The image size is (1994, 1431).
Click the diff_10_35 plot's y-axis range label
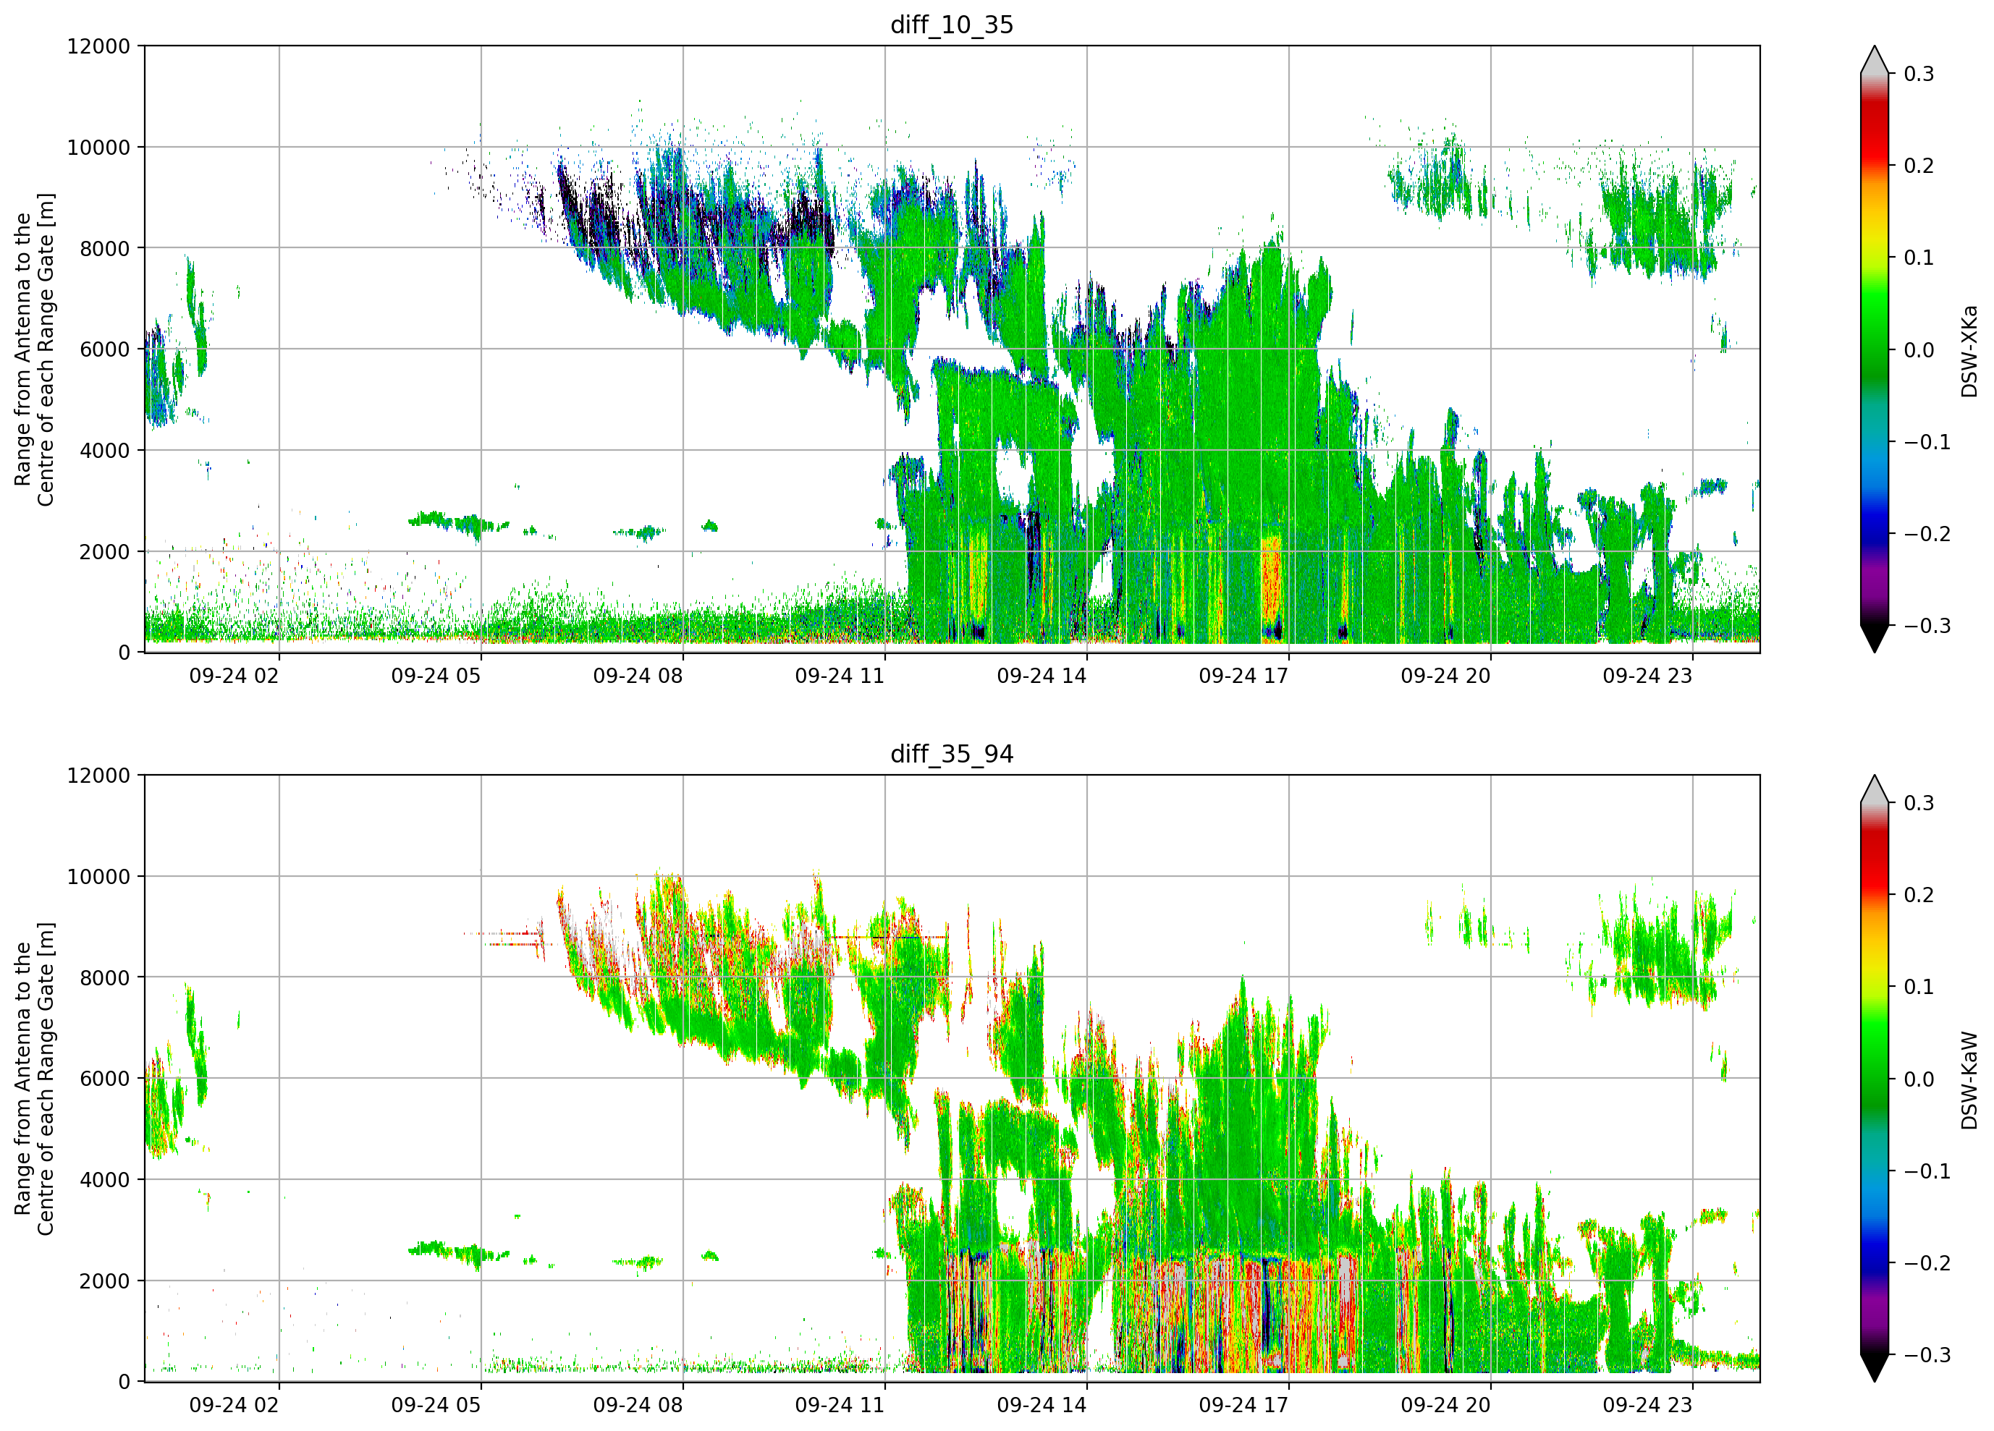coord(34,349)
